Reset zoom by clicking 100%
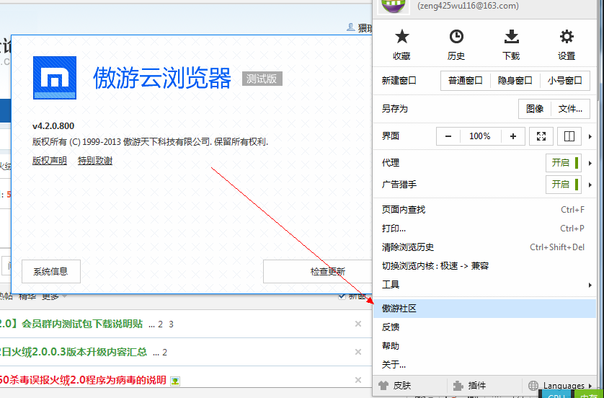Screen dimensions: 604x398 point(480,136)
